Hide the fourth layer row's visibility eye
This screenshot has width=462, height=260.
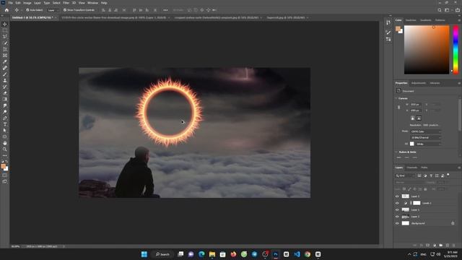(x=397, y=217)
